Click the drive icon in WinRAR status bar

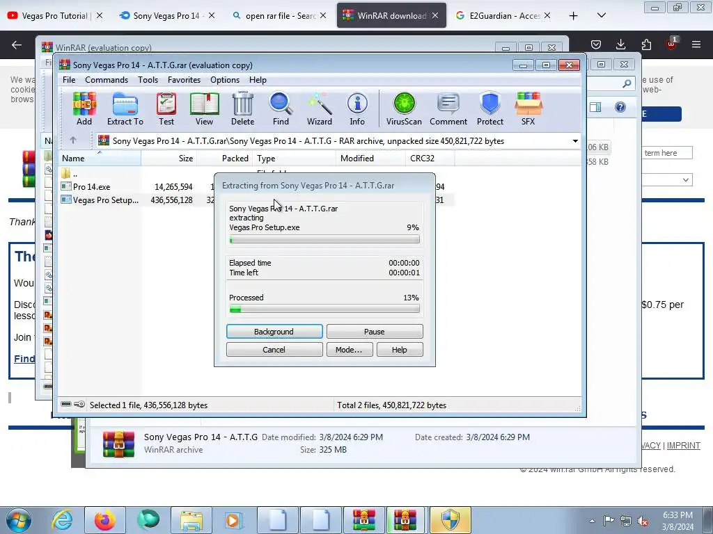point(66,404)
